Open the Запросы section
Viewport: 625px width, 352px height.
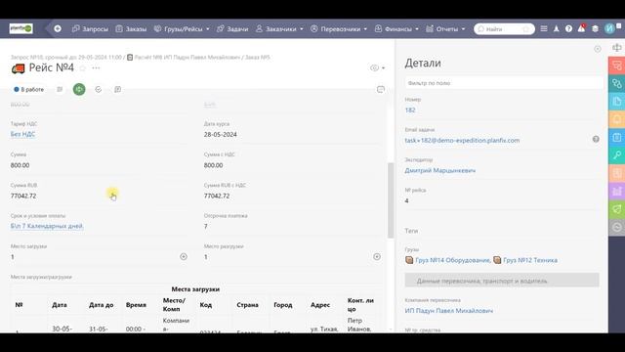click(90, 28)
